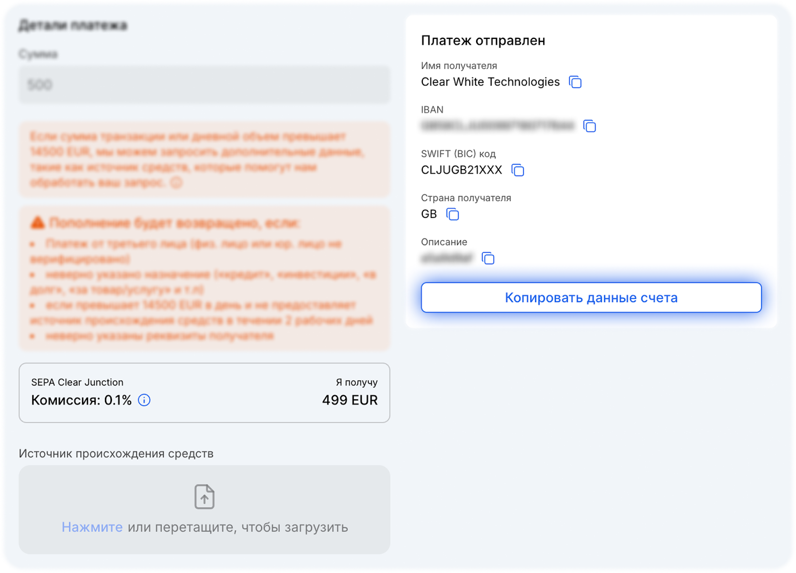
Task: Click the Clear White Technologies name text
Action: coord(491,82)
